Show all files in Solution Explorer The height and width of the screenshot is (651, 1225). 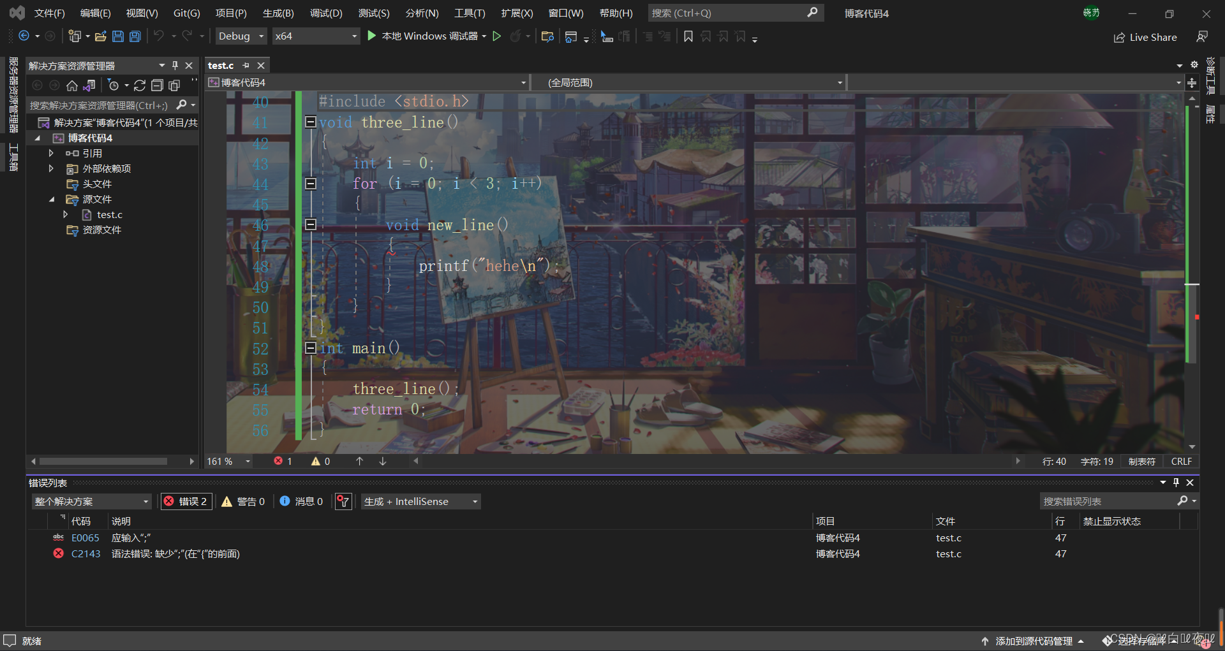click(x=174, y=85)
